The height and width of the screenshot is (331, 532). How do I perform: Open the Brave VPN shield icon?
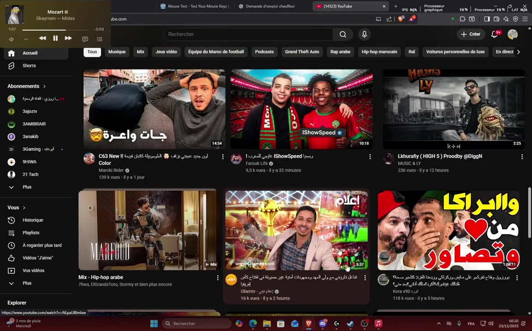tap(515, 19)
